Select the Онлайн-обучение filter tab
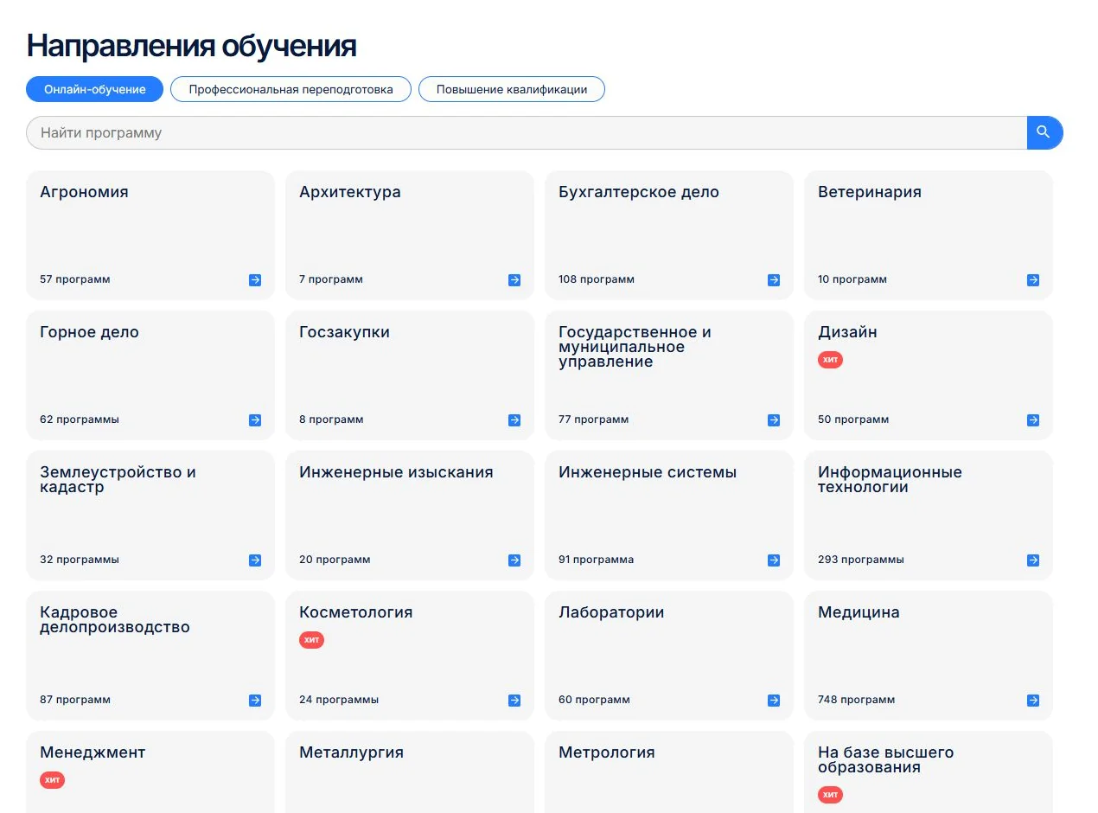1098x813 pixels. click(x=94, y=89)
